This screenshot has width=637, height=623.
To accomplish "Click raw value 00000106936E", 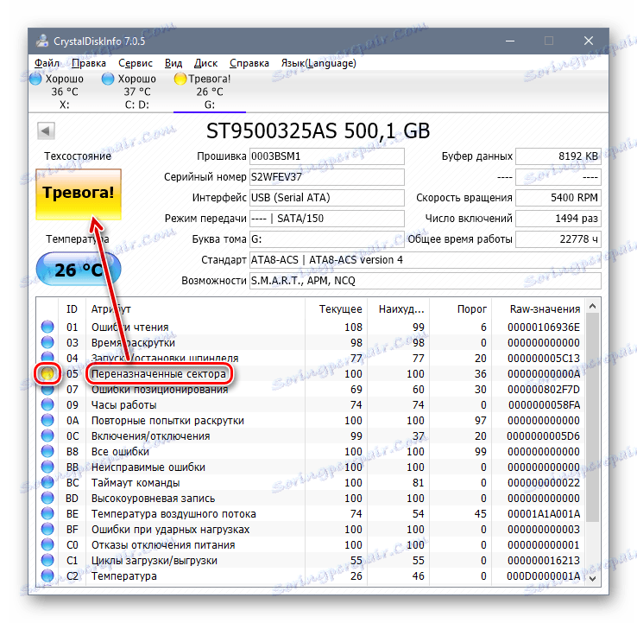I will coord(544,327).
